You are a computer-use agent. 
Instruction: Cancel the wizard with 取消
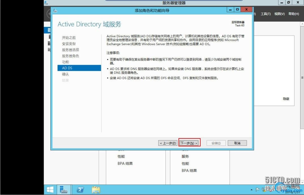(x=237, y=143)
